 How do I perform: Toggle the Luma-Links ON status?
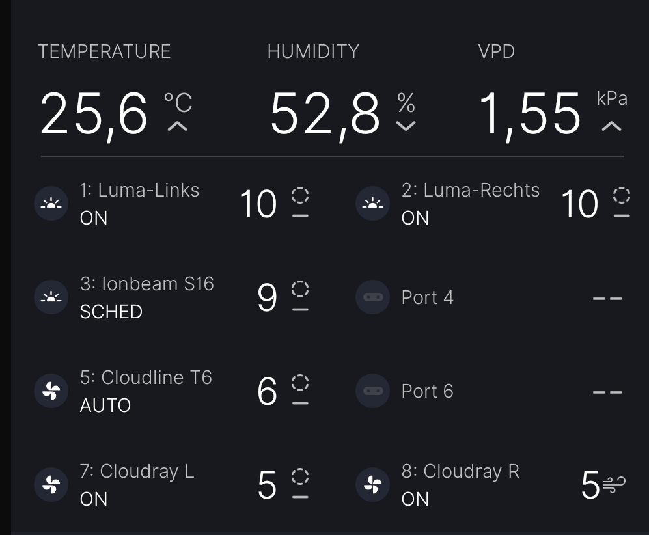tap(94, 218)
